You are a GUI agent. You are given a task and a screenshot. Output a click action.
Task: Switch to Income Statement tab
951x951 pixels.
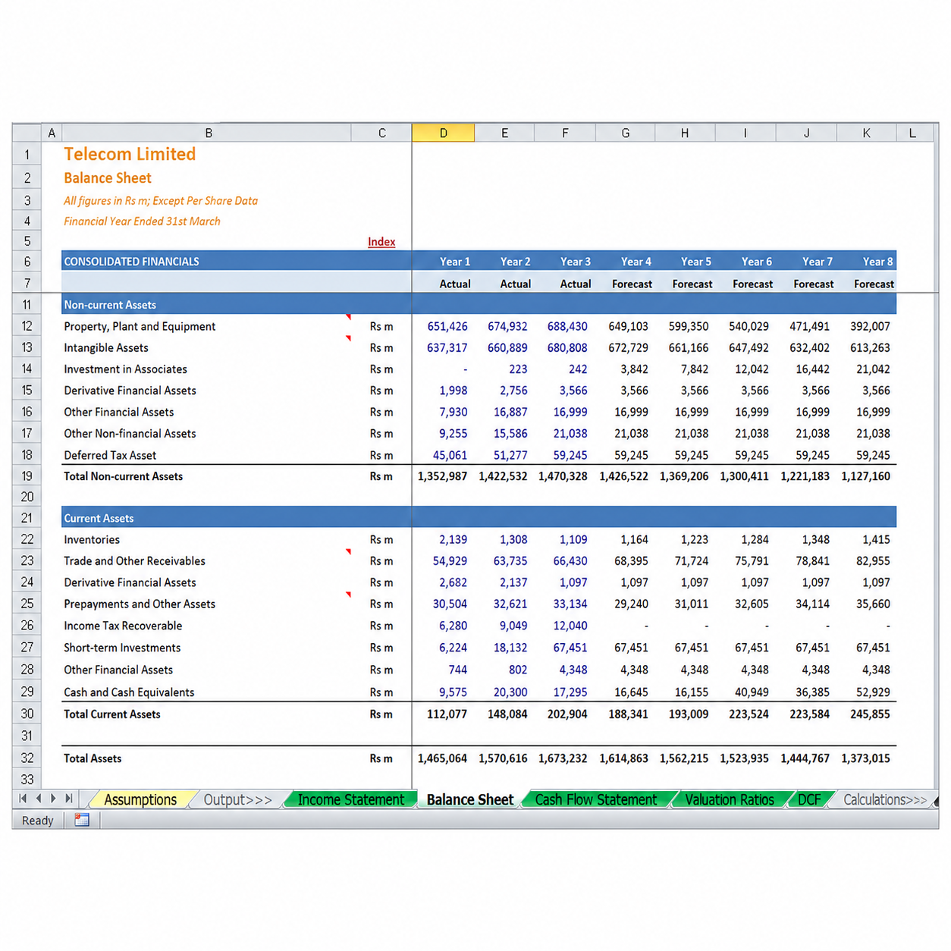(x=351, y=799)
